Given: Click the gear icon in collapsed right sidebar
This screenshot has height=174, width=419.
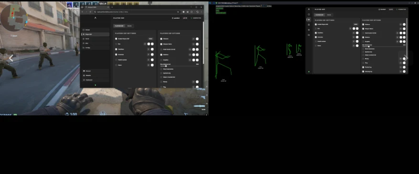Looking at the screenshot, I should 309,30.
